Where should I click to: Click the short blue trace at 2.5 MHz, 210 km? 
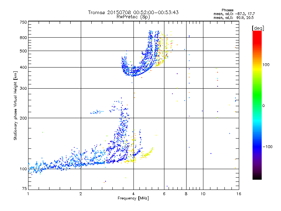pyautogui.click(x=97, y=112)
